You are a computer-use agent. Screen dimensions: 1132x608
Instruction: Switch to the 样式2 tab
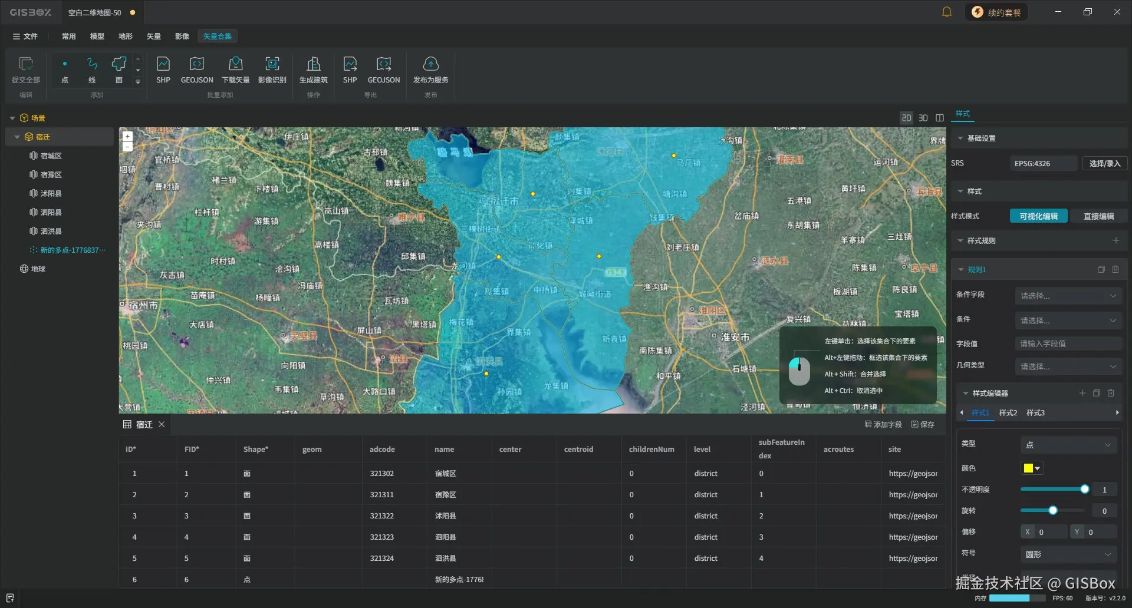pos(1008,413)
